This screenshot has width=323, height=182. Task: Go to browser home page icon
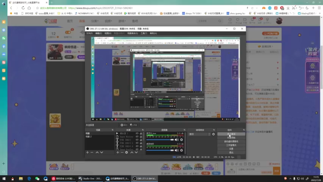click(29, 8)
